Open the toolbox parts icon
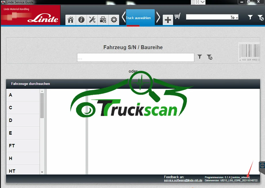 (103, 20)
